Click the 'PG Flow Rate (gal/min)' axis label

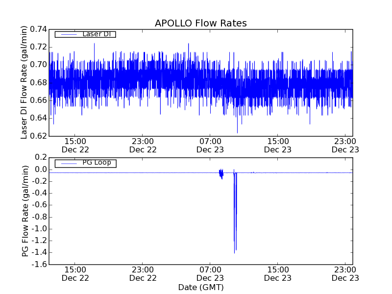pyautogui.click(x=25, y=211)
